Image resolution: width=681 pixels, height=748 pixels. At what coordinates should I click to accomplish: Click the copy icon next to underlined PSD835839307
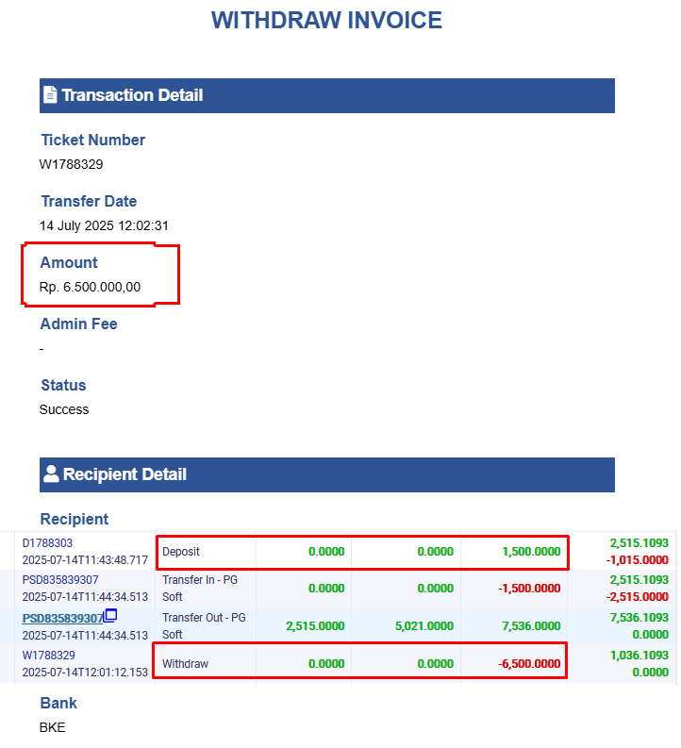coord(110,615)
